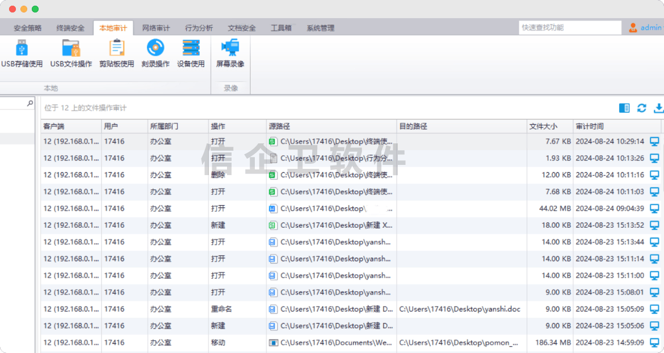
Task: Click the refresh icon above table
Action: pos(642,108)
